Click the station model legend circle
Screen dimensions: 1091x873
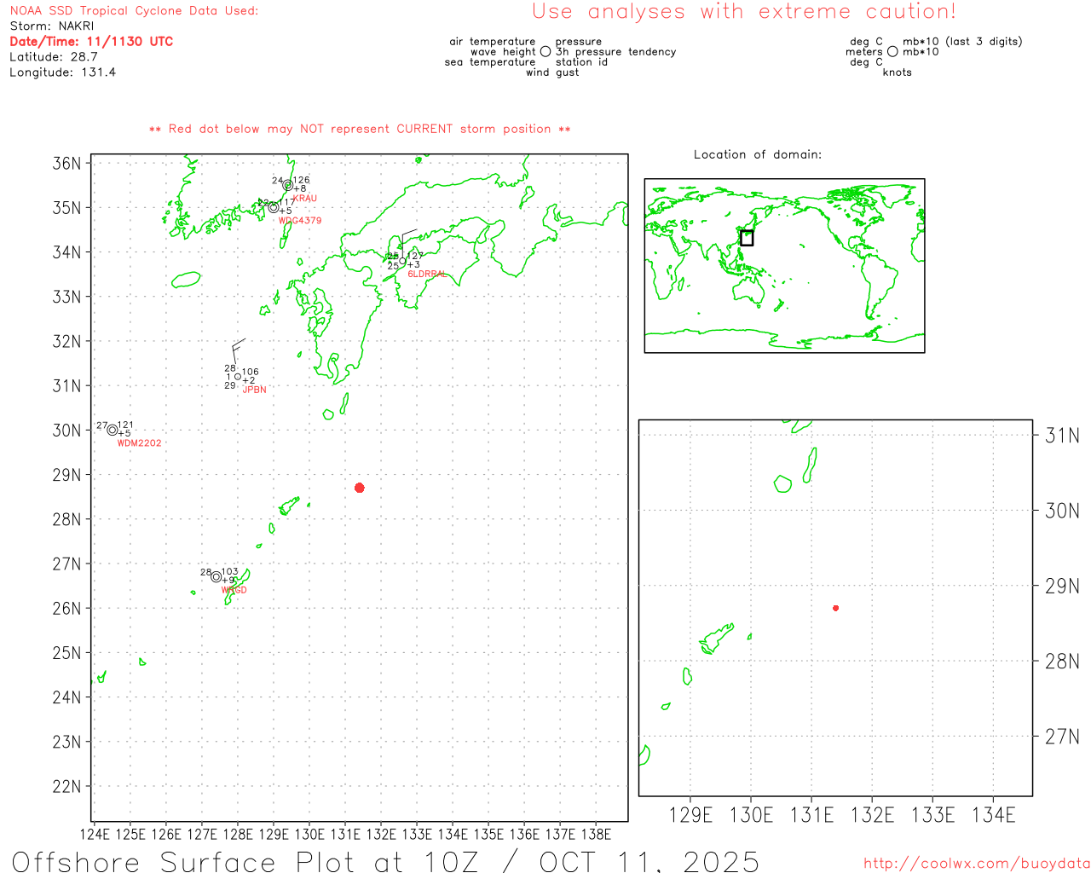pyautogui.click(x=545, y=52)
